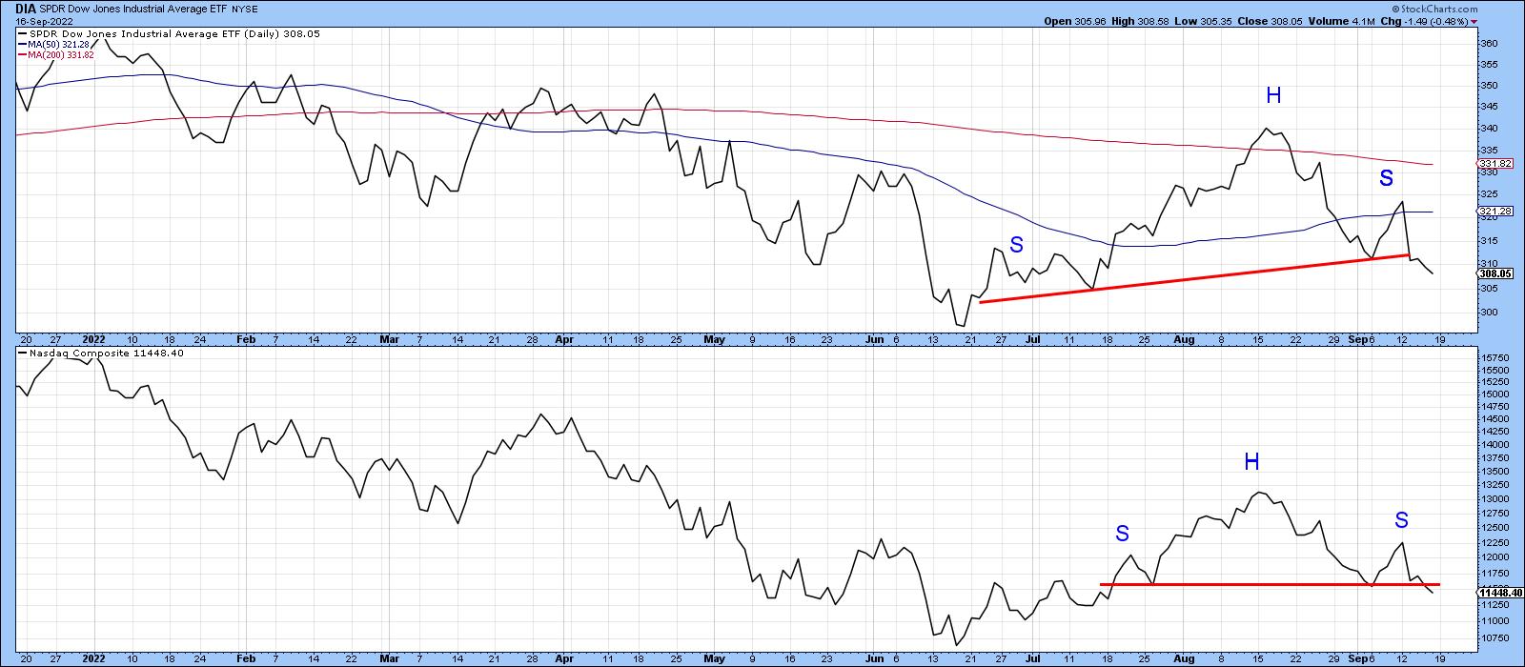
Task: Click the Chg -1.49 (-0.48%) value
Action: [1435, 20]
